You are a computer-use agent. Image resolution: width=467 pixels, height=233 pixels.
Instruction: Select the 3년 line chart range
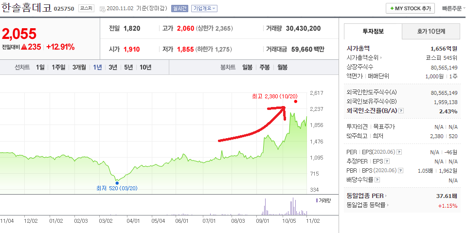(x=113, y=67)
